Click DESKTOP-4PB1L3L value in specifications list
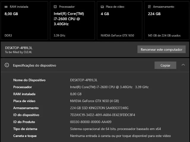This screenshot has width=190, height=142. (x=84, y=80)
